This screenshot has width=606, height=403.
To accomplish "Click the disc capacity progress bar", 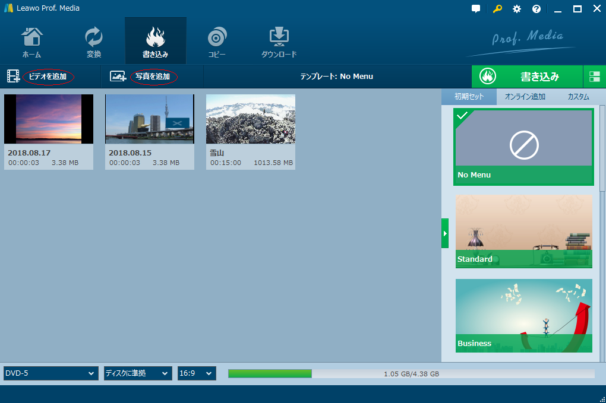I will [411, 374].
